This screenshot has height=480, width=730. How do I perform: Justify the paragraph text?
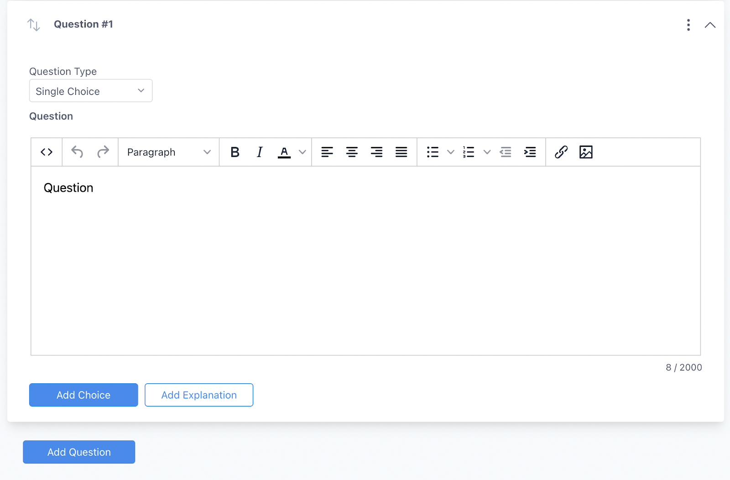401,152
